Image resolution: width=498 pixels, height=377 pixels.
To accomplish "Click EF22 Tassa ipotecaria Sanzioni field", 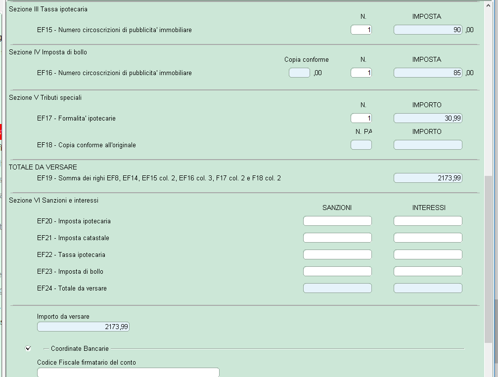I will (x=337, y=254).
